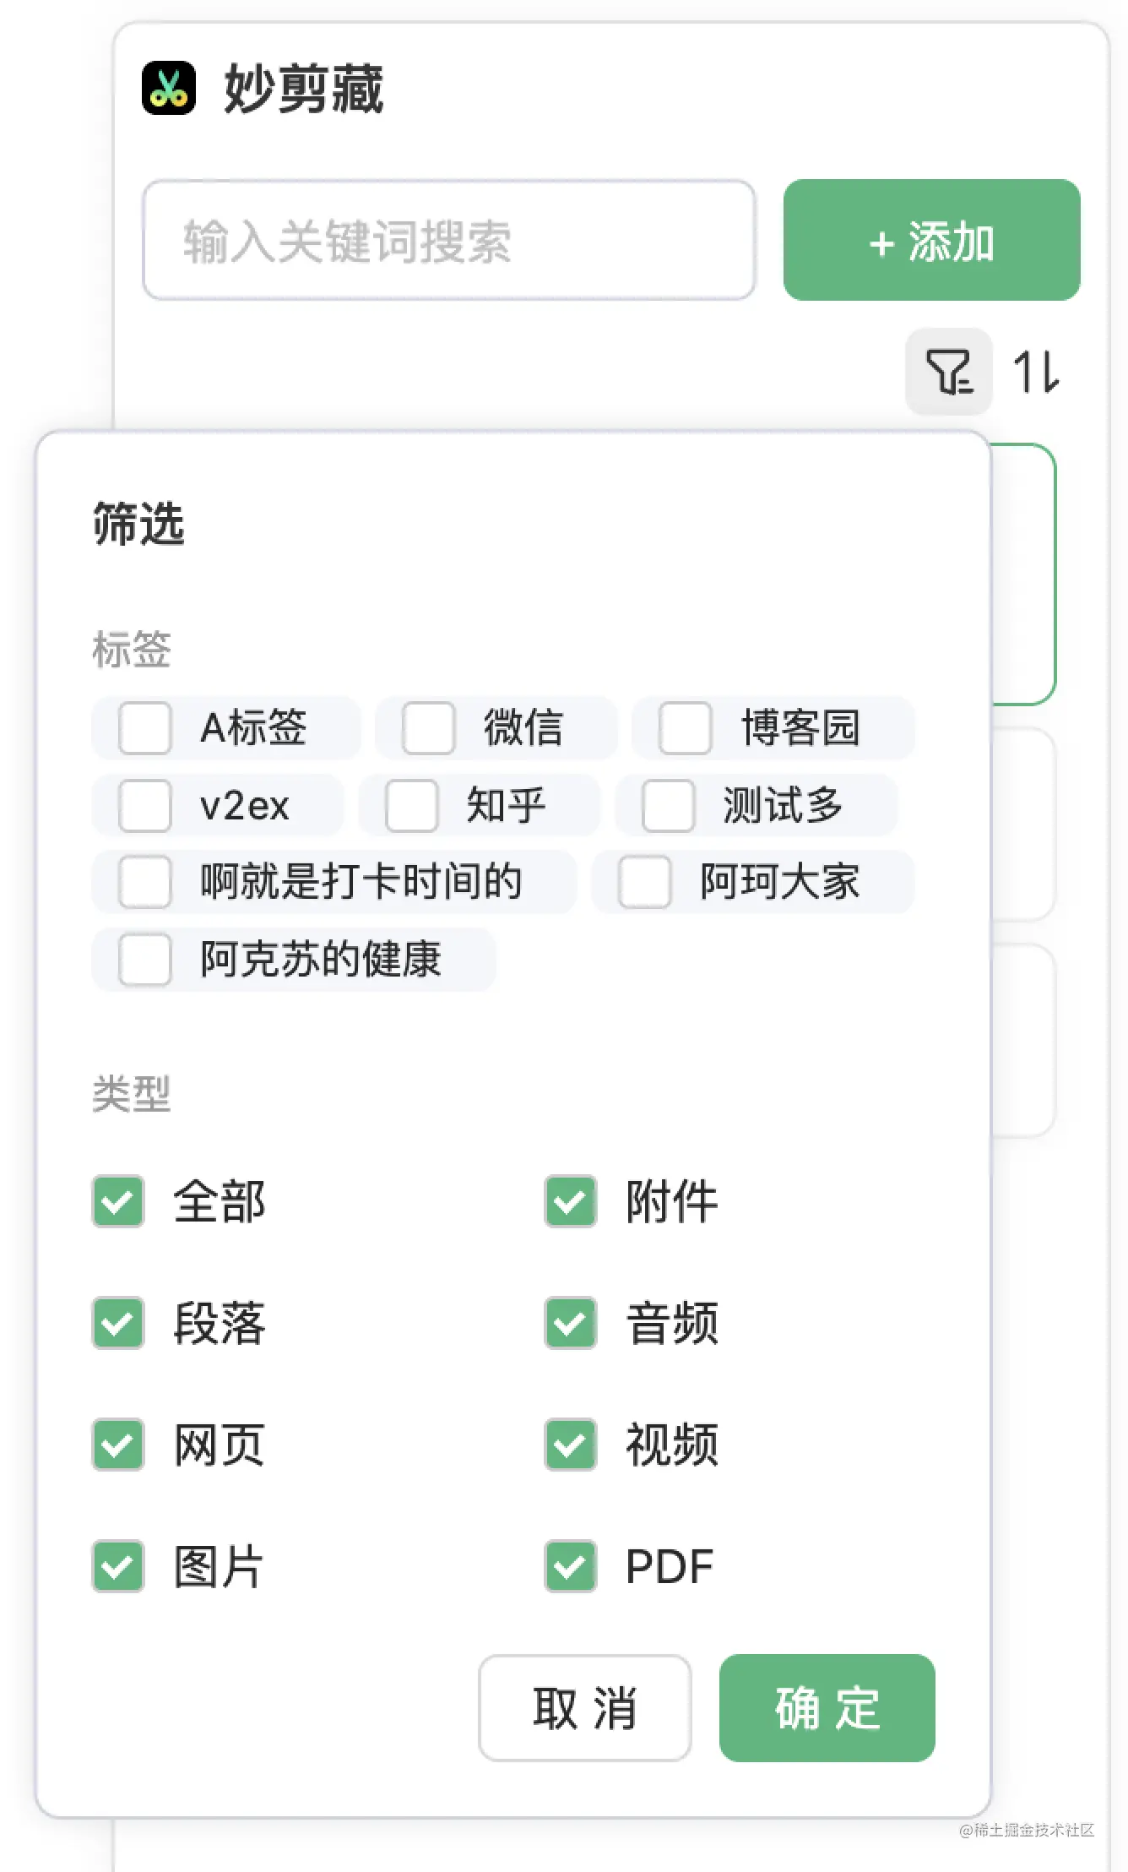Tick the v2ex tag checkbox
This screenshot has height=1872, width=1128.
tap(145, 805)
